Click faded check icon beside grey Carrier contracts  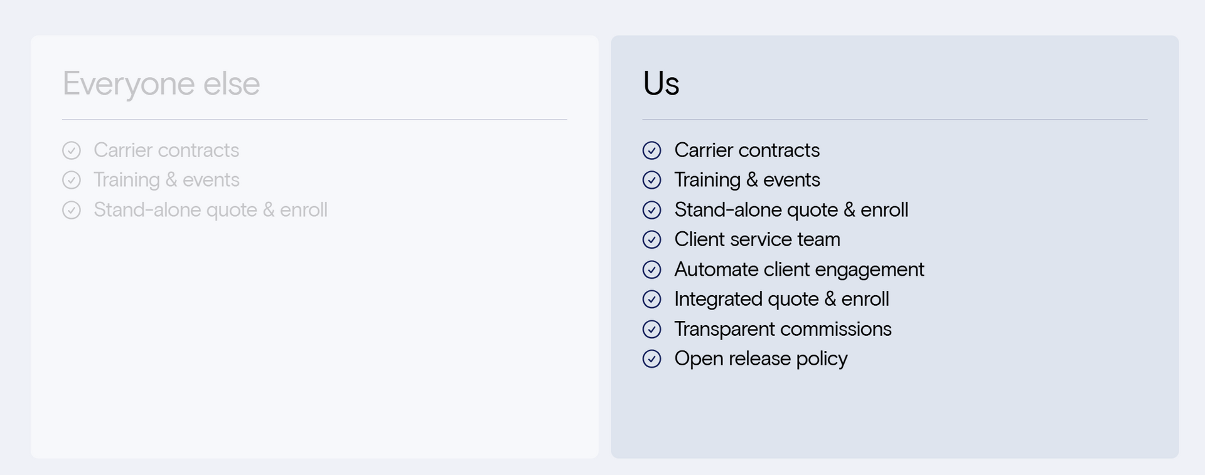(72, 150)
